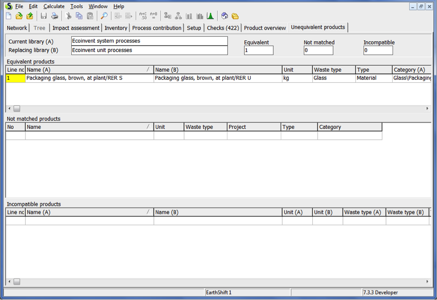This screenshot has height=300, width=437.
Task: Click the New blank document toolbar icon
Action: (x=9, y=16)
